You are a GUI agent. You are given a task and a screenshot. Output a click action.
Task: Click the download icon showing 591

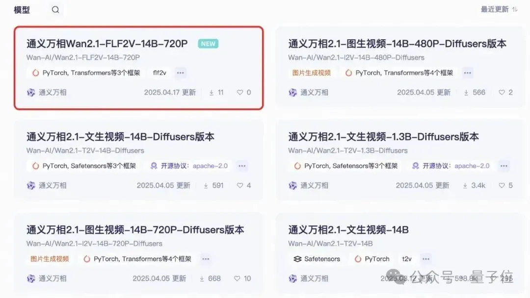coord(206,186)
